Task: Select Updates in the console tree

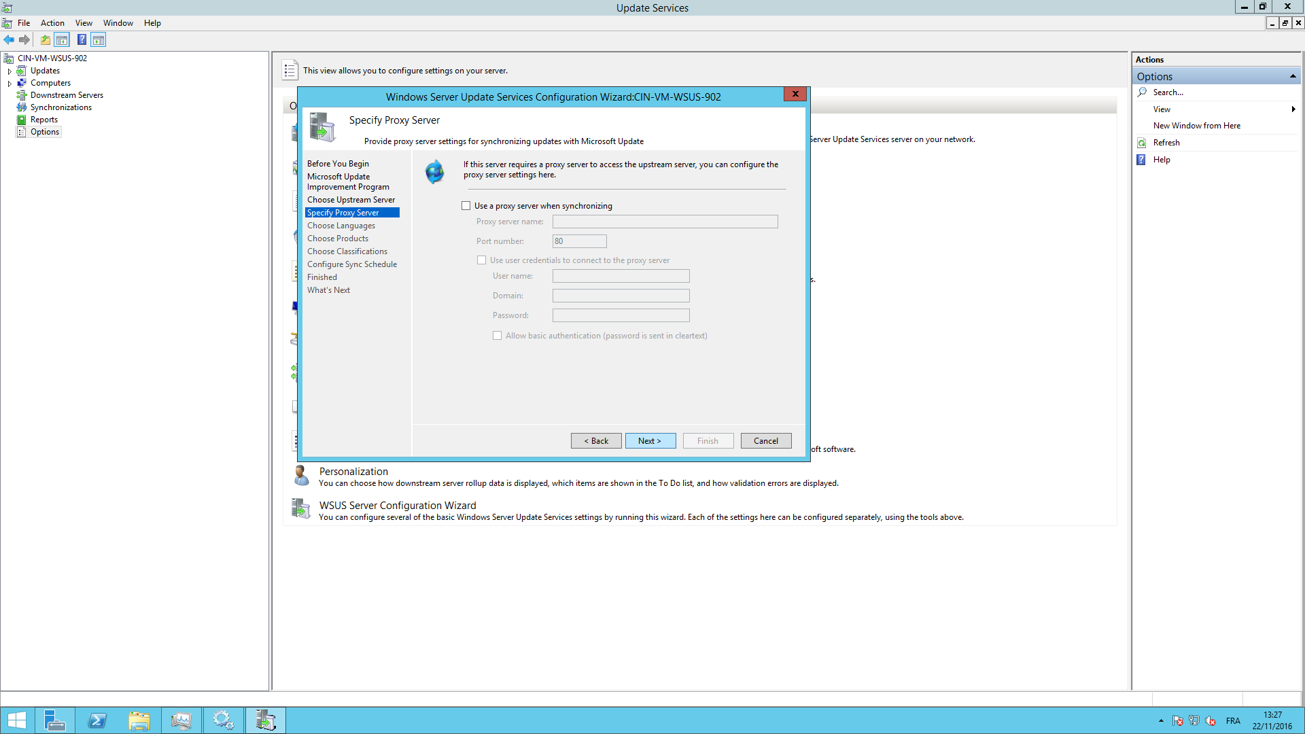Action: (45, 71)
